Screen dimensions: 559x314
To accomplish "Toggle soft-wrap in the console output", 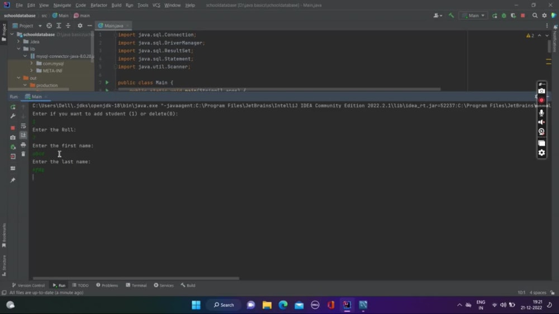I will pyautogui.click(x=23, y=126).
